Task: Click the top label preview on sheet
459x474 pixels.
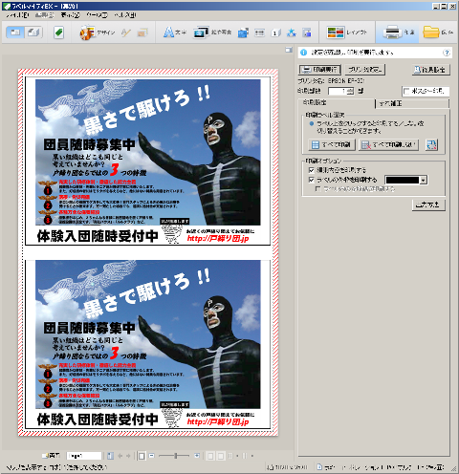Action: click(148, 162)
